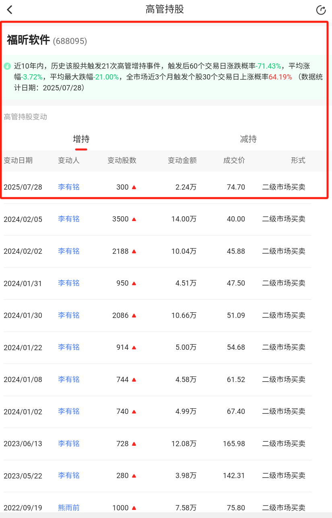The width and height of the screenshot is (332, 518).
Task: Open 李有铭 link in 2024/01/30 row
Action: (69, 315)
